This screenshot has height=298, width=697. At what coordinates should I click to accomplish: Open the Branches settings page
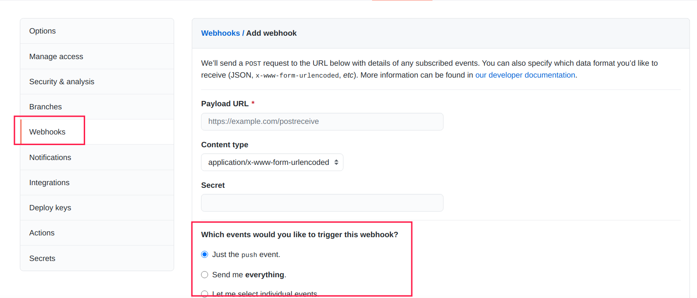click(45, 106)
